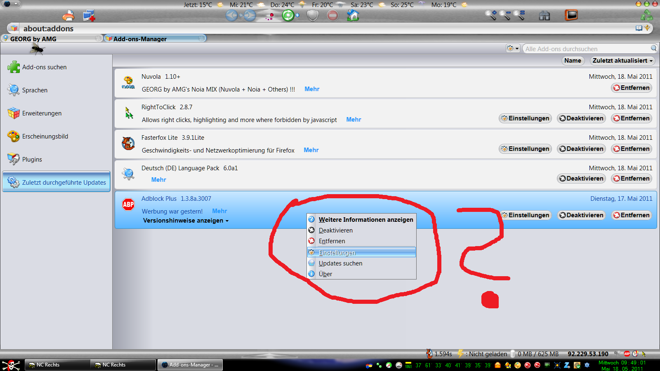Click the printer icon in the toolbar

pyautogui.click(x=68, y=16)
